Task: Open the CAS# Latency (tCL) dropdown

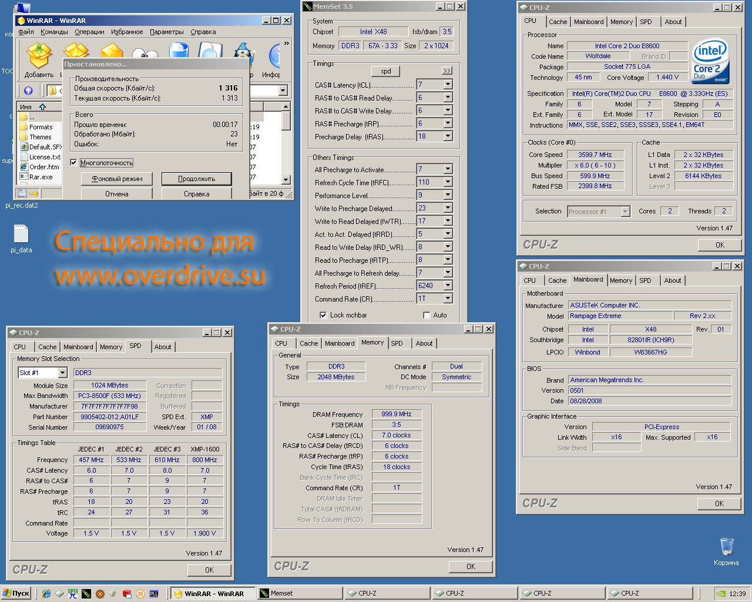Action: 448,85
